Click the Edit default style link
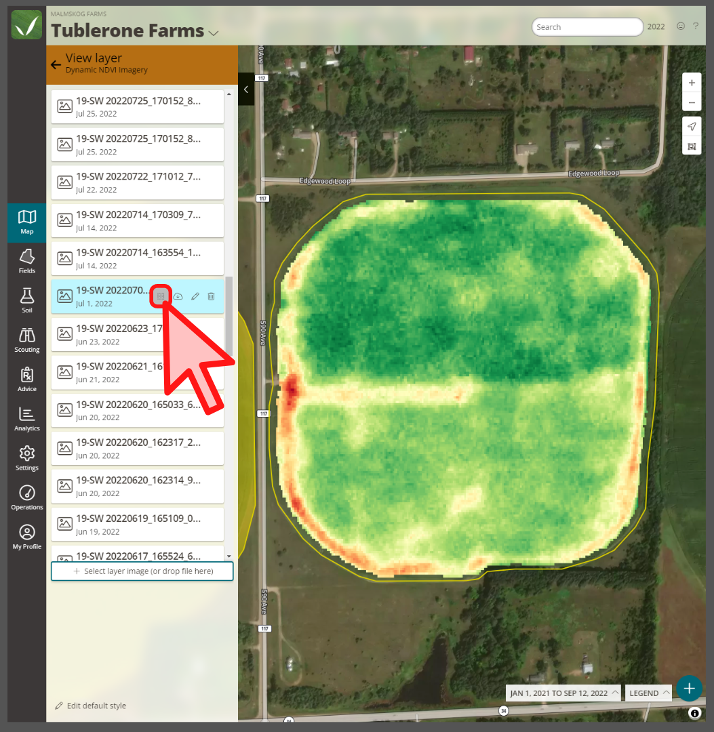The width and height of the screenshot is (714, 732). pos(90,706)
